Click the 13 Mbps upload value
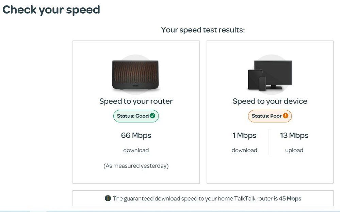340x212 pixels. pos(294,135)
